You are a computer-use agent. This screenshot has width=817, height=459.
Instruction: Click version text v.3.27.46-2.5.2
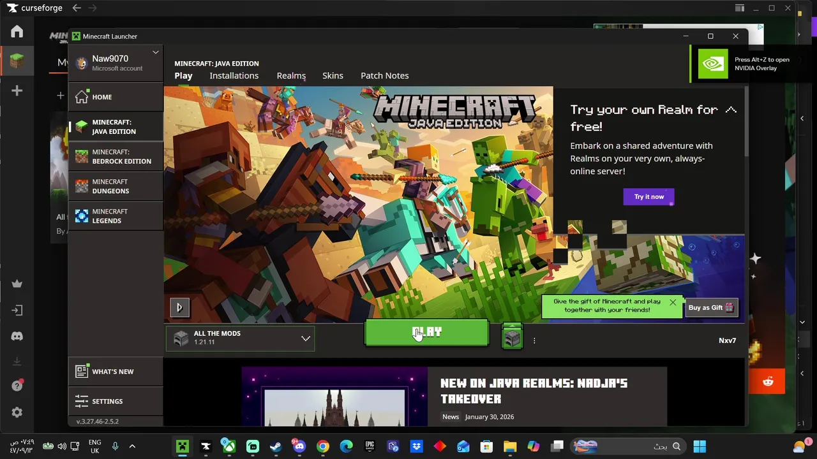click(x=98, y=421)
